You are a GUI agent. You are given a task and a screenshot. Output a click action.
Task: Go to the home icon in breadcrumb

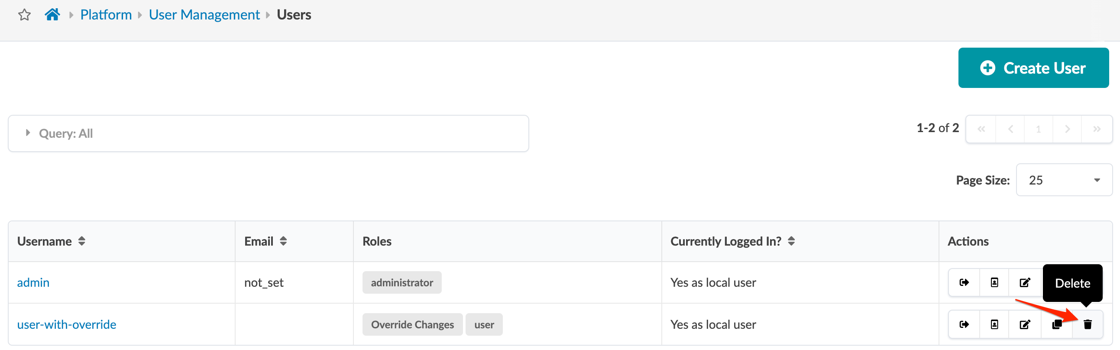click(52, 15)
